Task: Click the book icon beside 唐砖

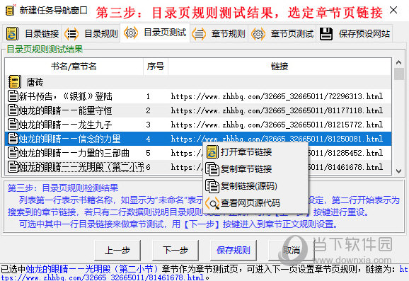Action: point(15,82)
